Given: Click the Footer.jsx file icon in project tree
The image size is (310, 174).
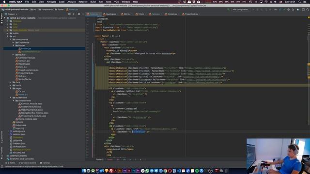Looking at the screenshot, I should (x=19, y=48).
